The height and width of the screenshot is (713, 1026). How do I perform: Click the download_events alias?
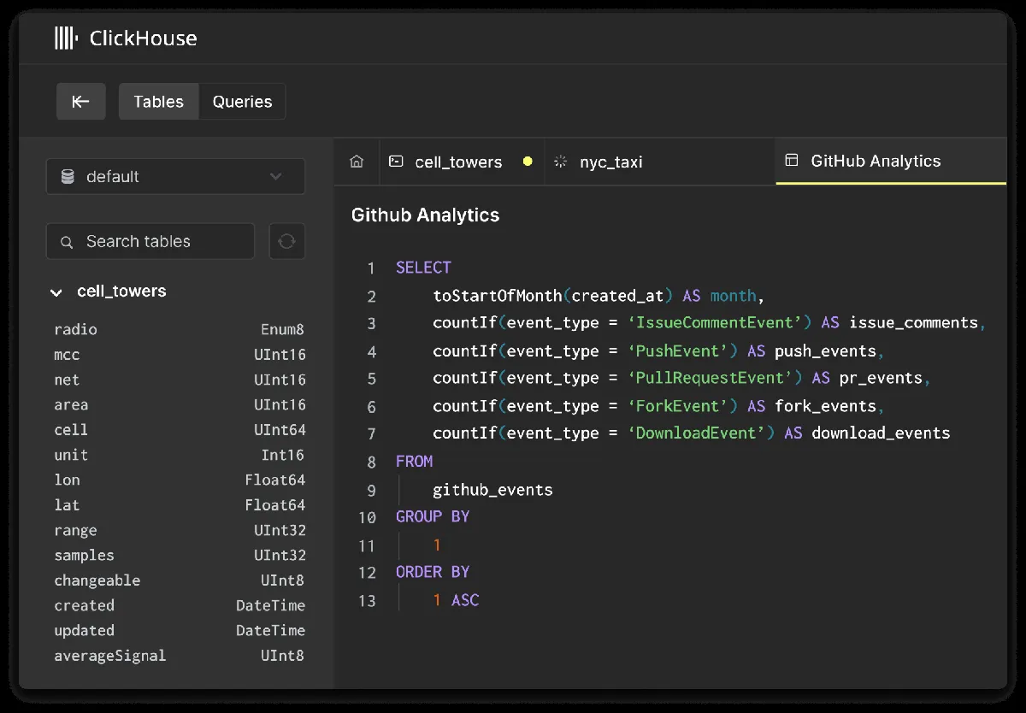click(881, 433)
